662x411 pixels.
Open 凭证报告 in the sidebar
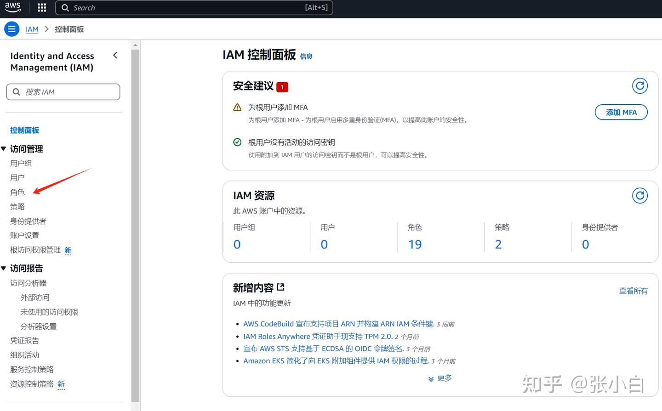(25, 341)
